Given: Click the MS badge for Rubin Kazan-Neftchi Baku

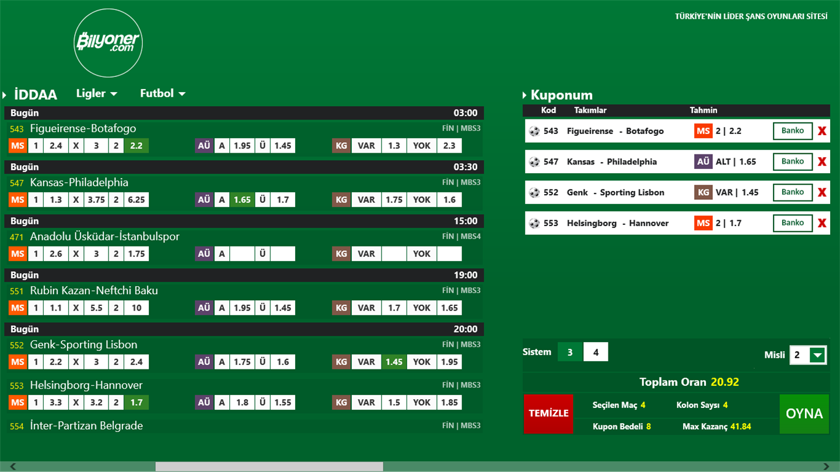Looking at the screenshot, I should coord(17,308).
